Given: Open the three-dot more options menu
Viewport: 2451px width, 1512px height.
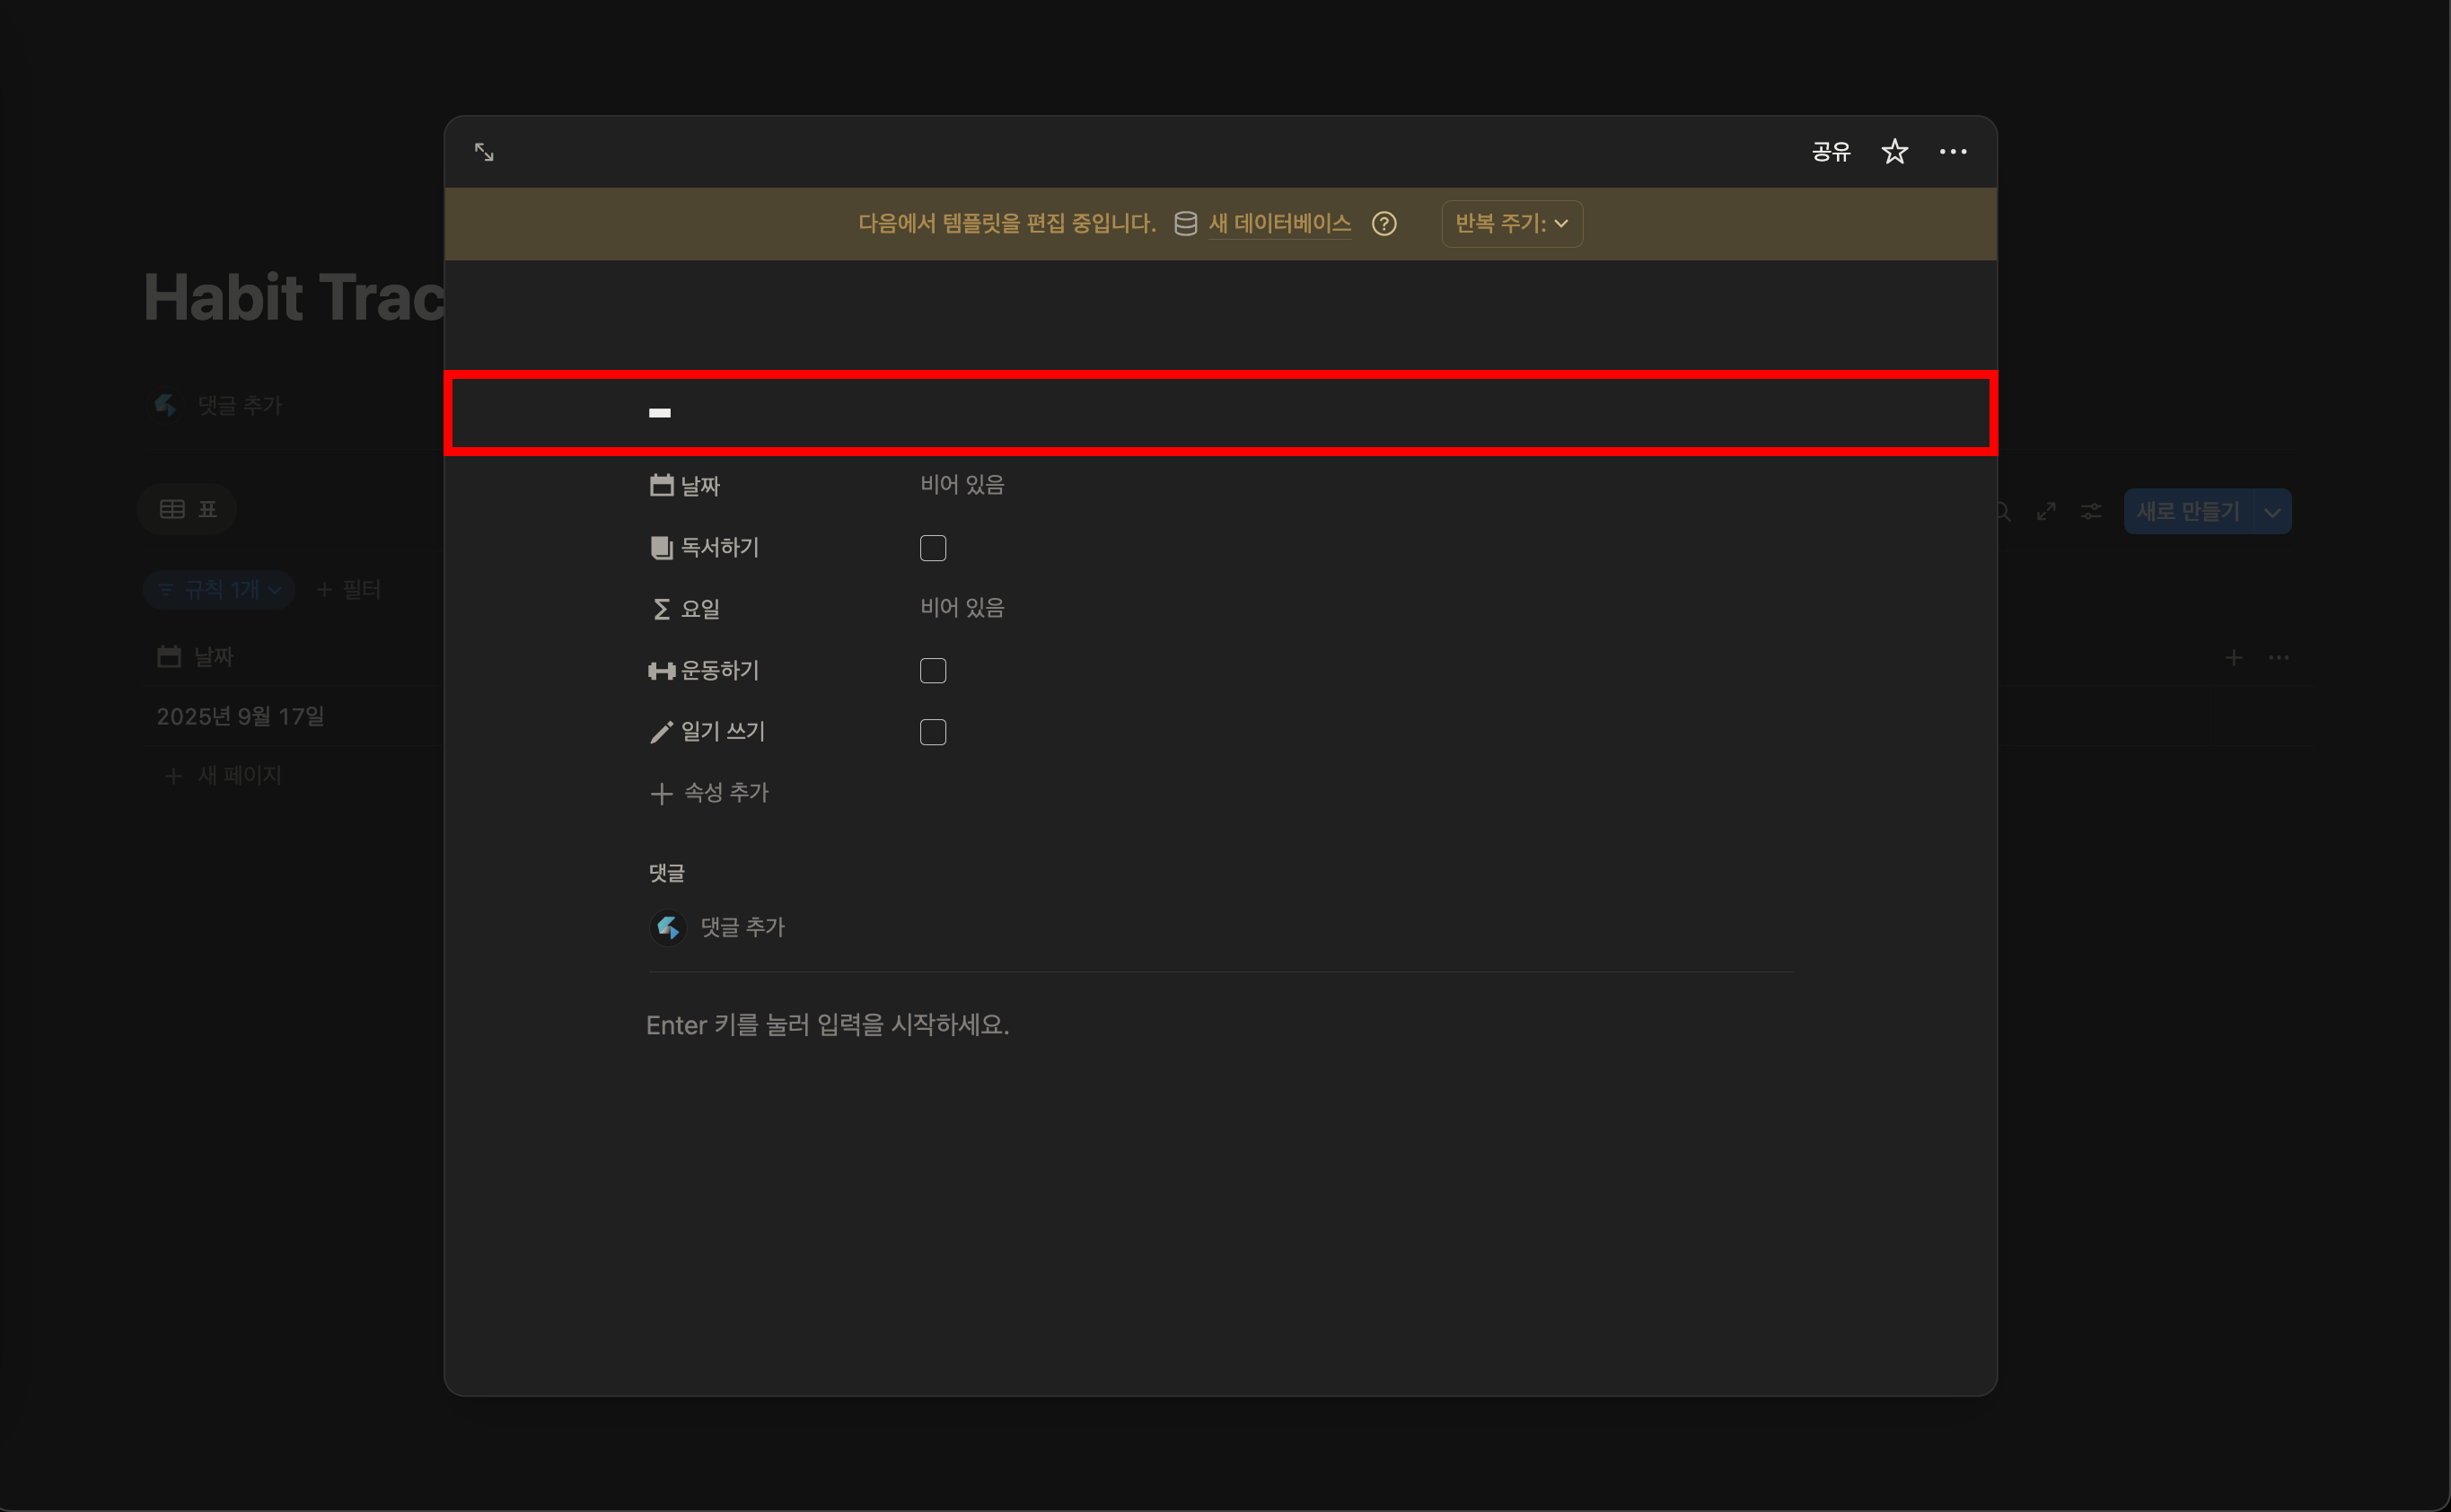Looking at the screenshot, I should pos(1952,152).
